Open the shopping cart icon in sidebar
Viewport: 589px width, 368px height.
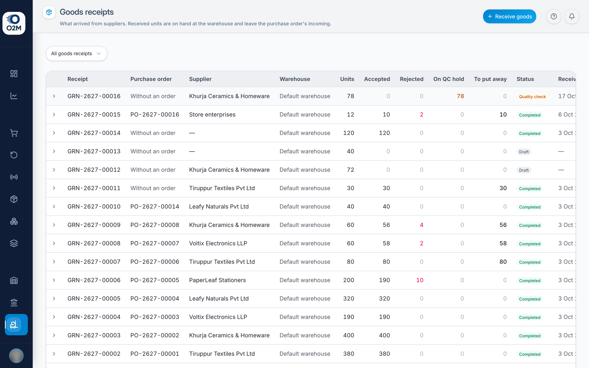coord(14,133)
